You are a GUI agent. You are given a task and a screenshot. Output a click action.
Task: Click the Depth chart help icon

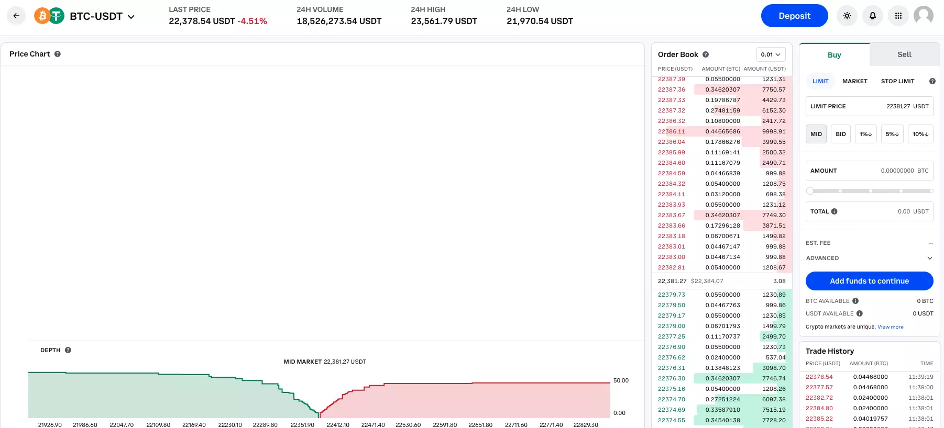[68, 350]
